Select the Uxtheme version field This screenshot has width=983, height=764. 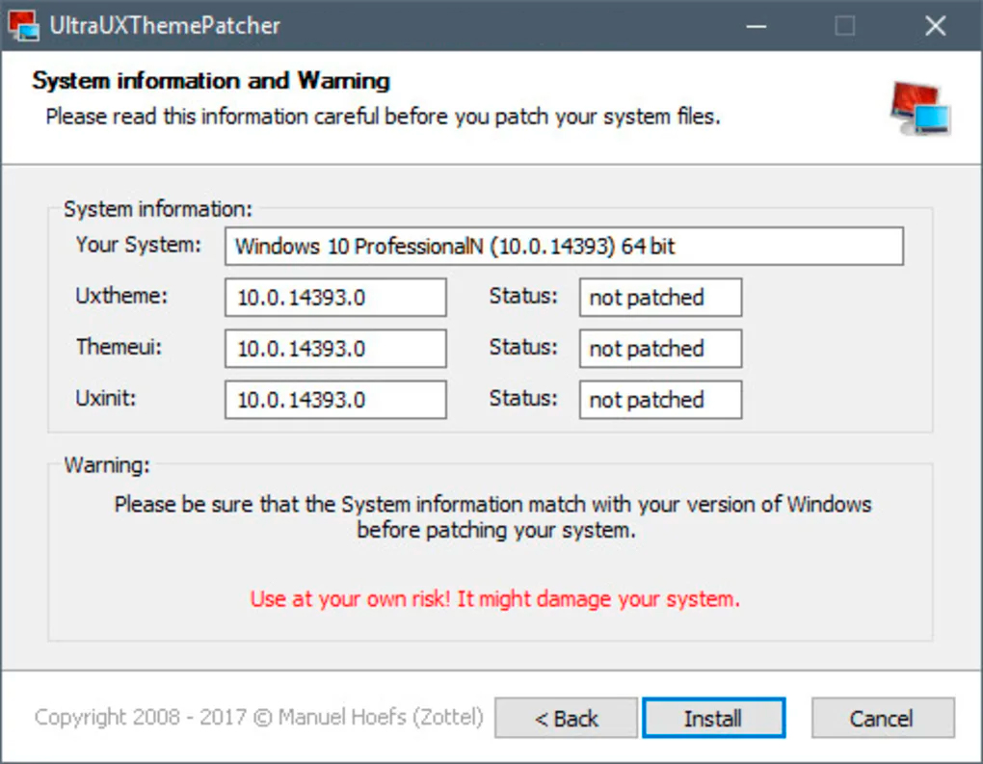[335, 298]
